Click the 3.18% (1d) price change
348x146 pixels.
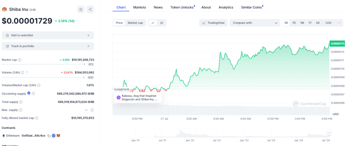[x=65, y=21]
